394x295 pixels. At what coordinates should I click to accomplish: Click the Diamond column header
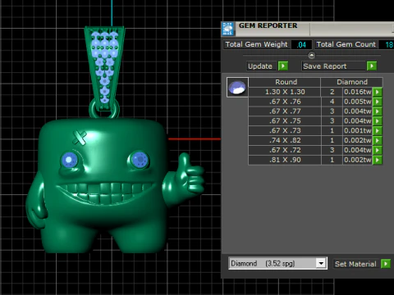[x=352, y=82]
